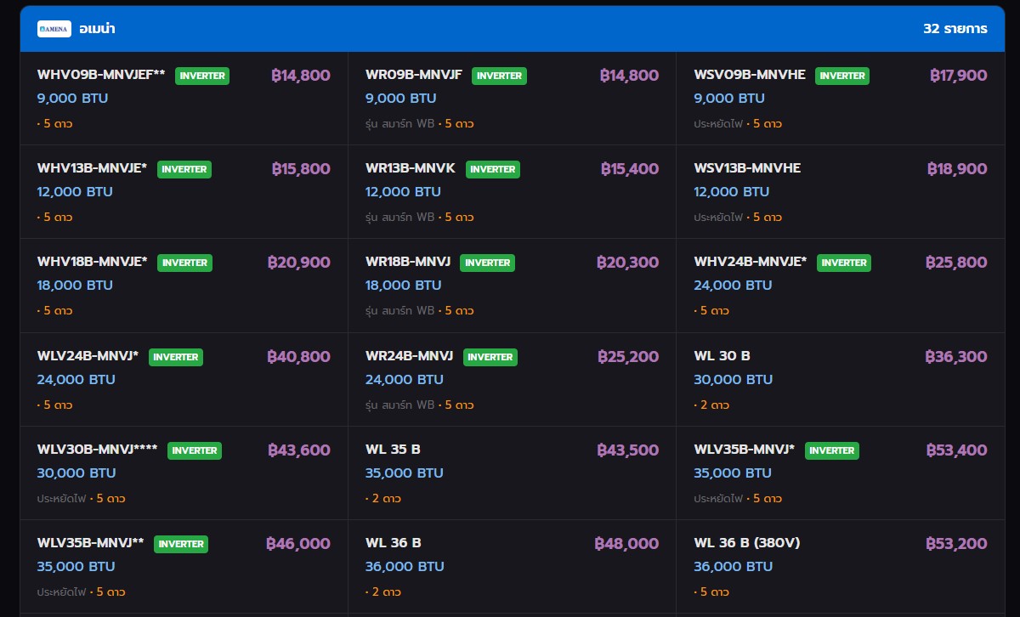Click the ฿17,900 price
The width and height of the screenshot is (1020, 617).
[x=959, y=76]
